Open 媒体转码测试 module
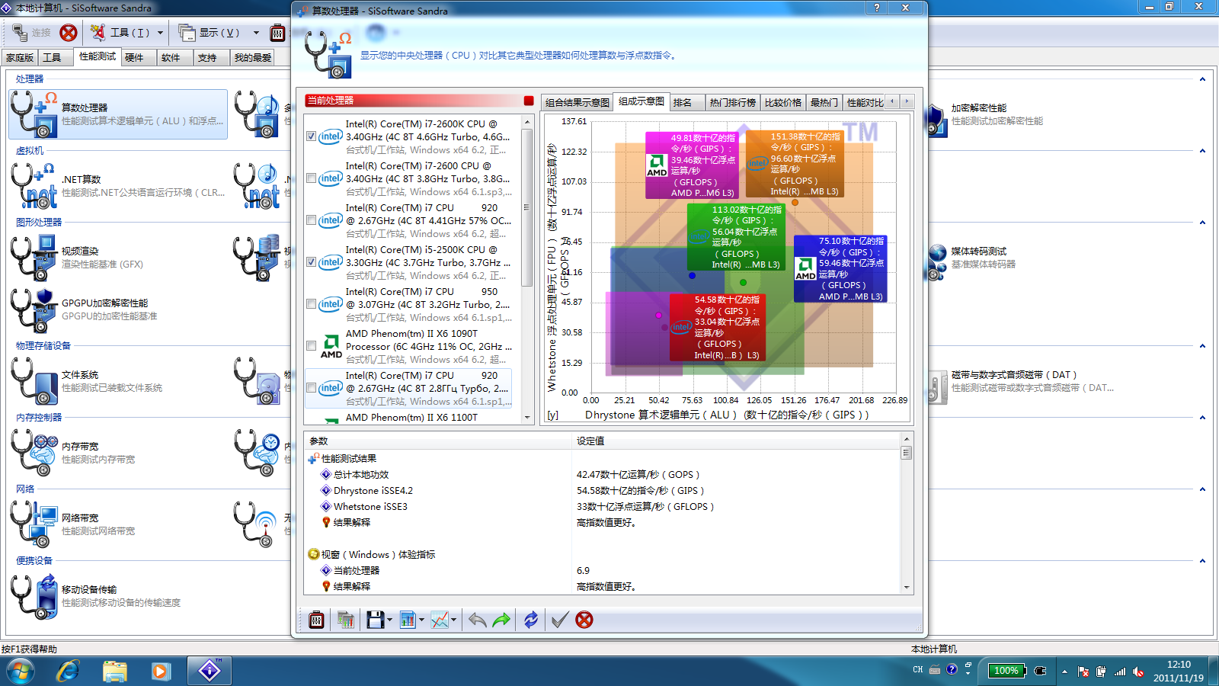 pos(983,258)
